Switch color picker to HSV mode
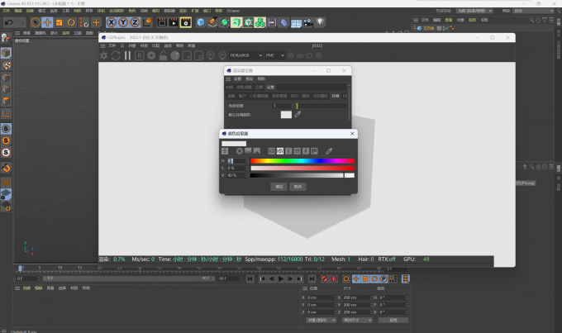 [x=280, y=151]
